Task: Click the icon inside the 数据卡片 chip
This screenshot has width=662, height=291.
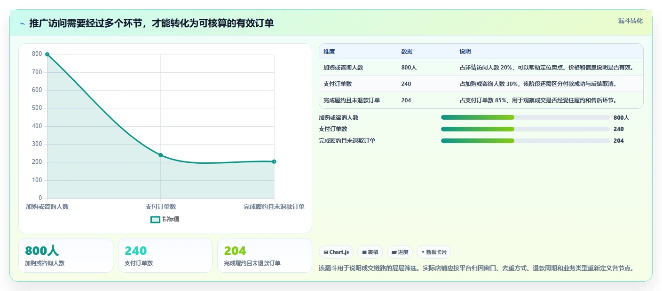Action: point(423,253)
